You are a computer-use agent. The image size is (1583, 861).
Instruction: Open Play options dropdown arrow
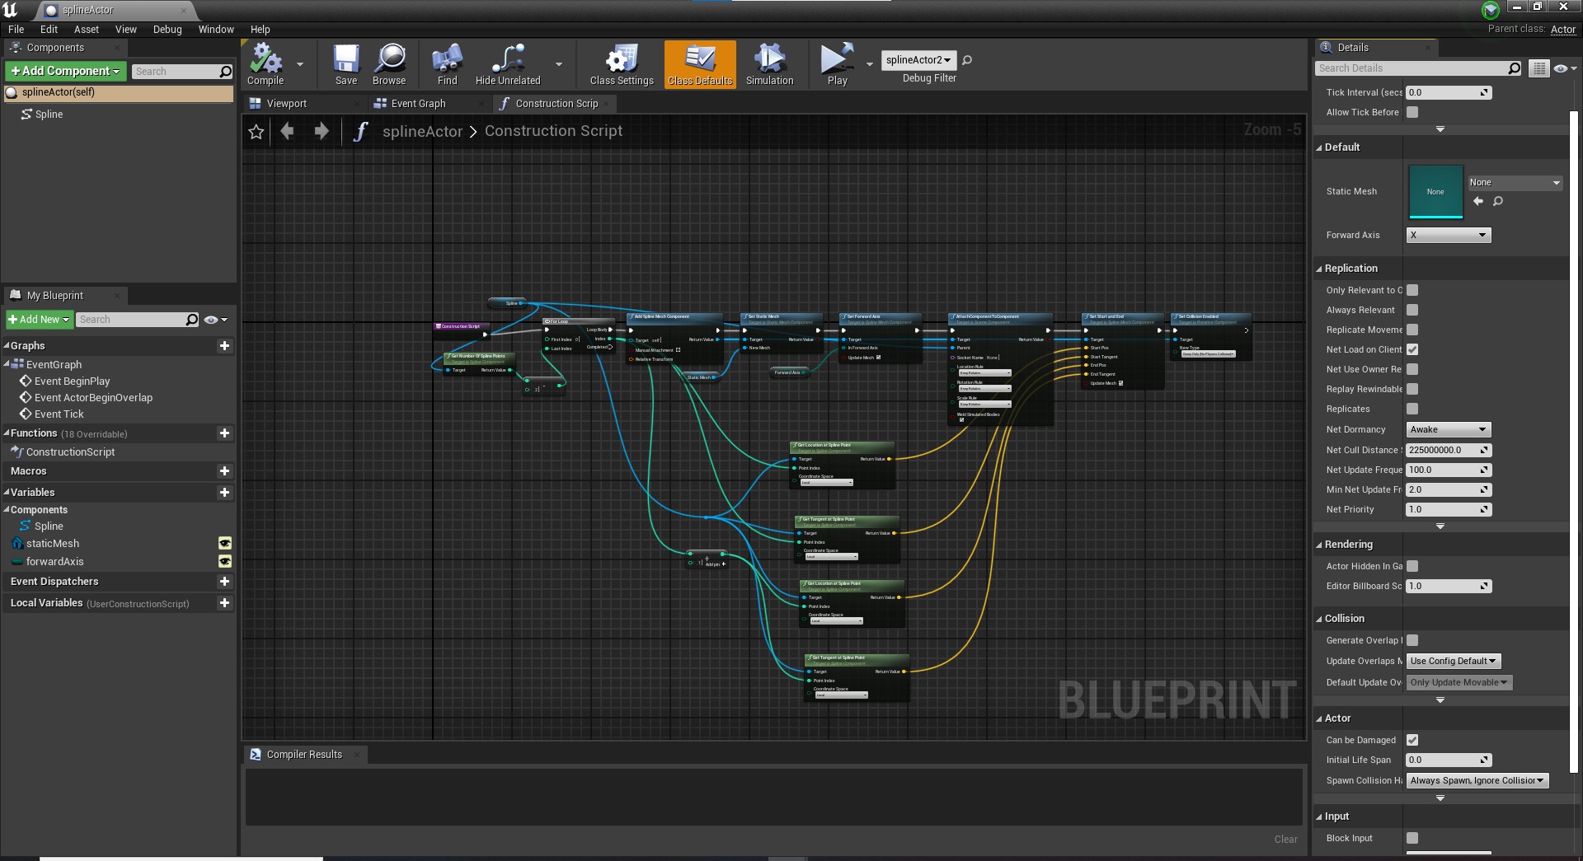click(x=869, y=64)
